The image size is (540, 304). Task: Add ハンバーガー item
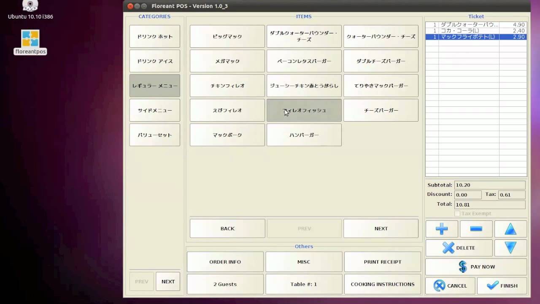[304, 135]
